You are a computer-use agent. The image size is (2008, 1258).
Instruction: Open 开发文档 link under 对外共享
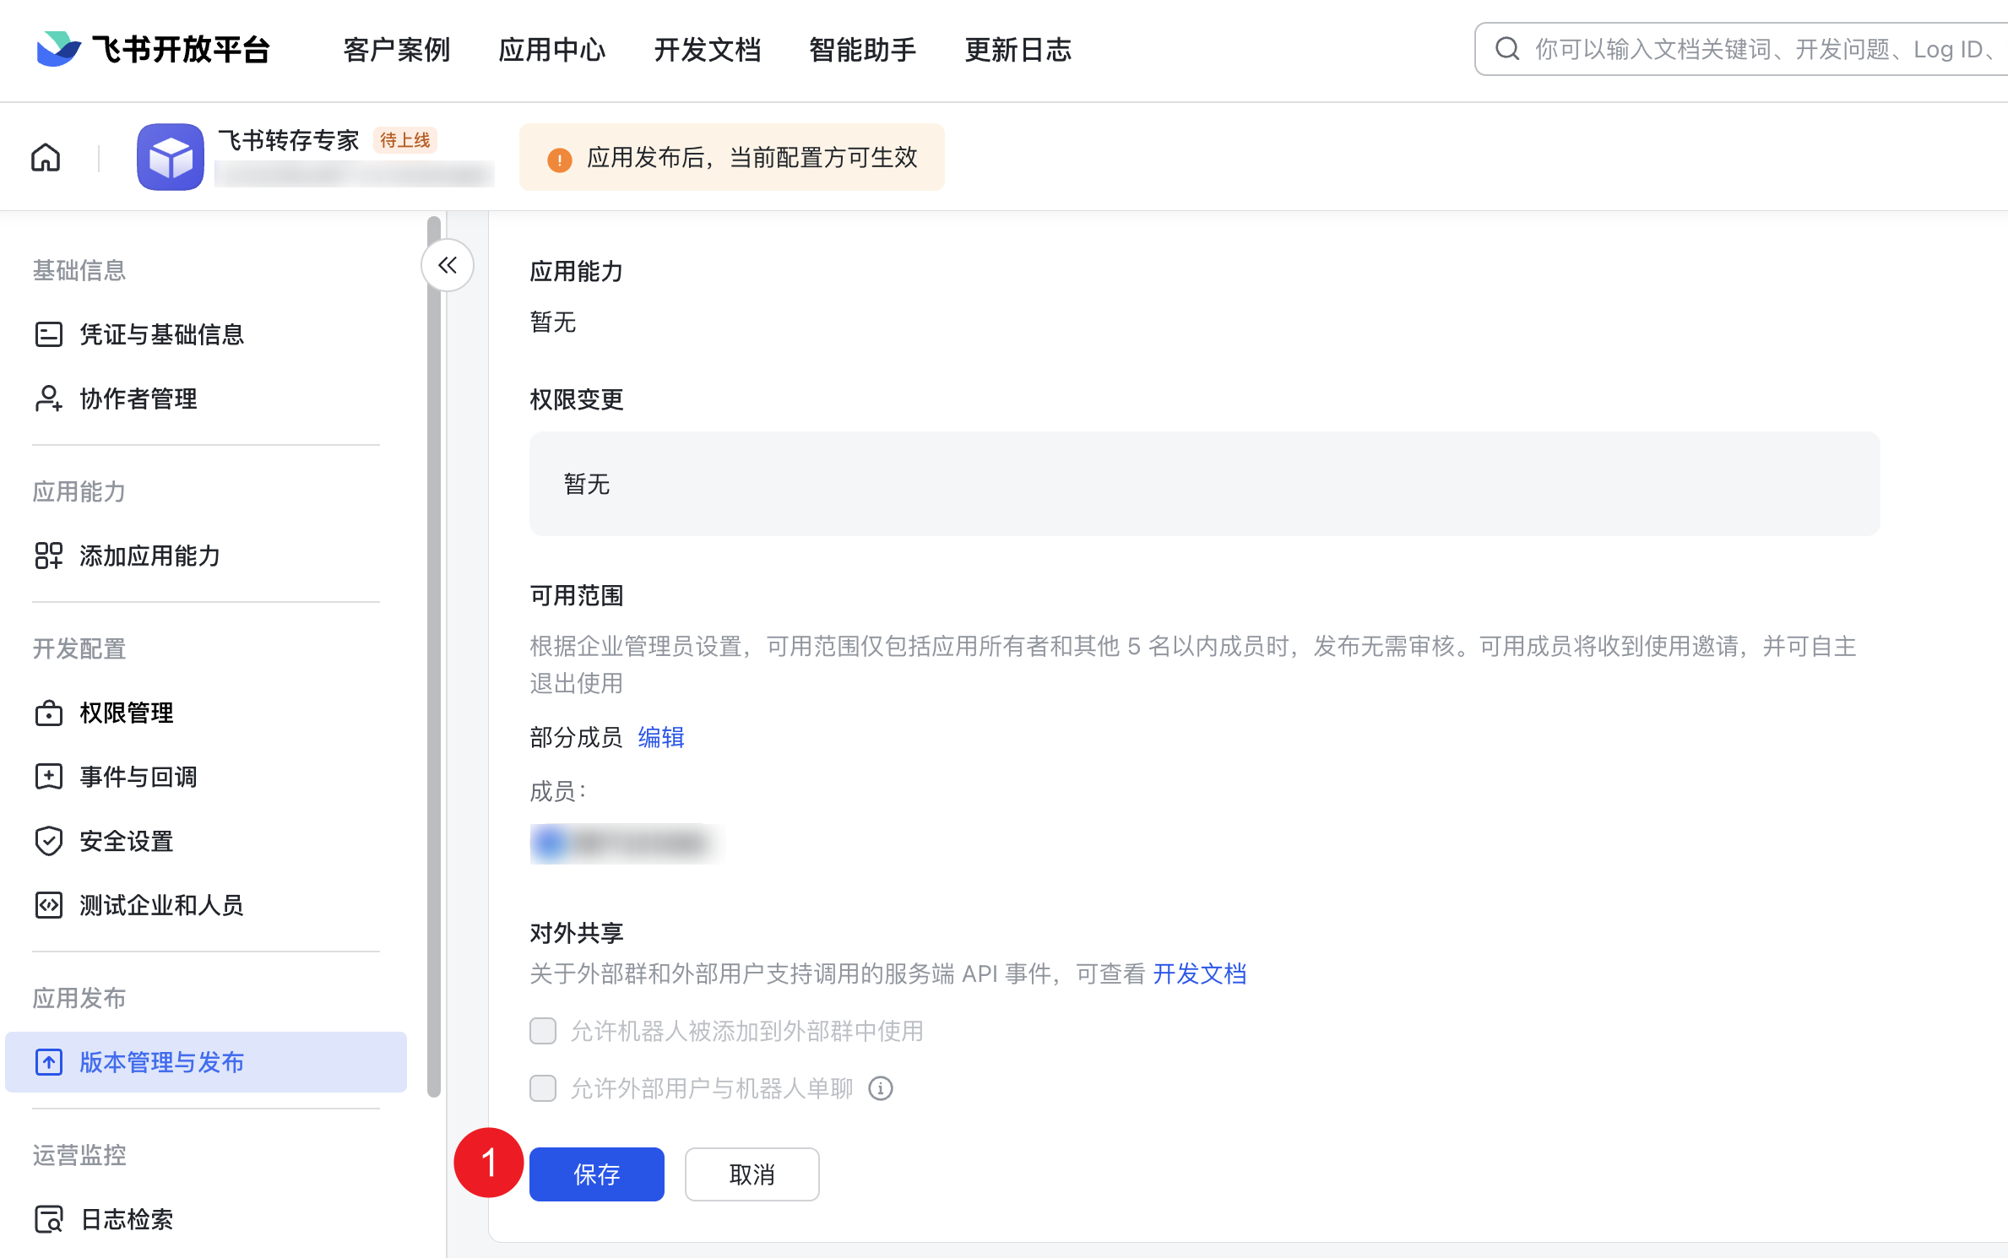coord(1199,973)
